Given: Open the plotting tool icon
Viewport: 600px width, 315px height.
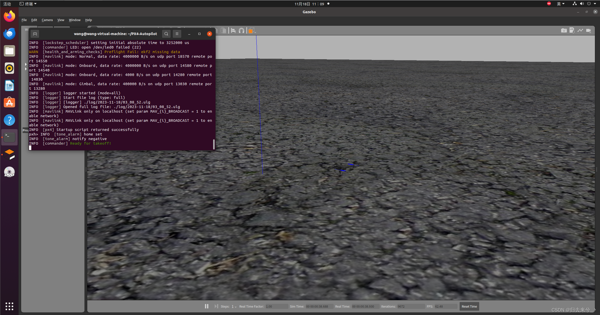Looking at the screenshot, I should click(x=580, y=30).
